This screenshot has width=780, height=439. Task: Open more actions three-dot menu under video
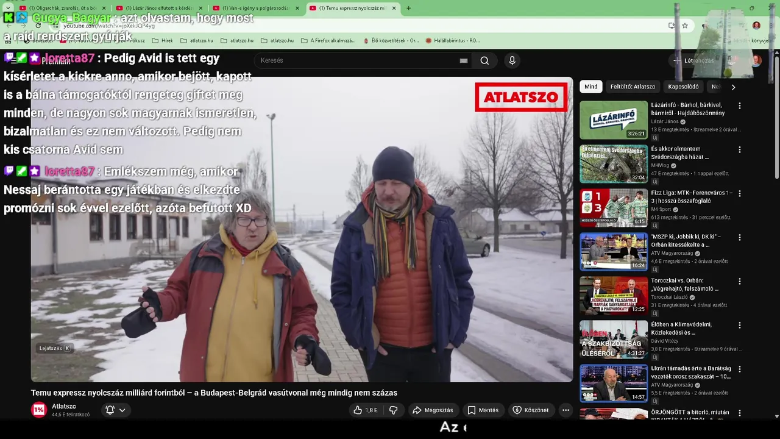[x=565, y=410]
